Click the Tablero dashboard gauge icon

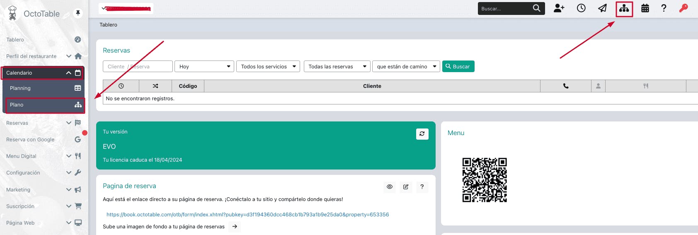click(78, 39)
